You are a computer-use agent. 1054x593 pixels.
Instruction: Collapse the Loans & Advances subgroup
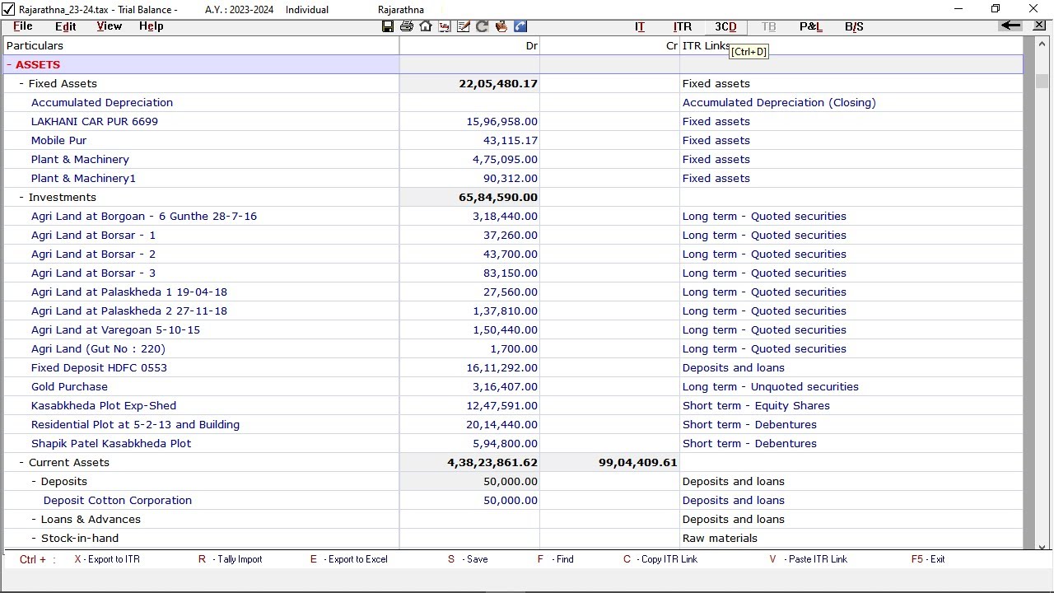35,519
